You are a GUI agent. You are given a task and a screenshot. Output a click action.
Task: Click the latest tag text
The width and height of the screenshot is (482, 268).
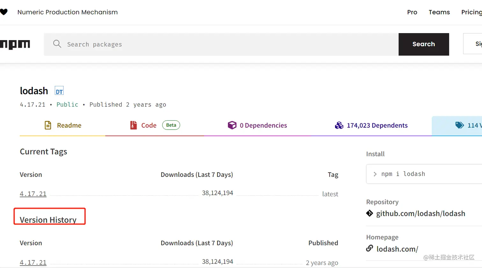coord(330,194)
